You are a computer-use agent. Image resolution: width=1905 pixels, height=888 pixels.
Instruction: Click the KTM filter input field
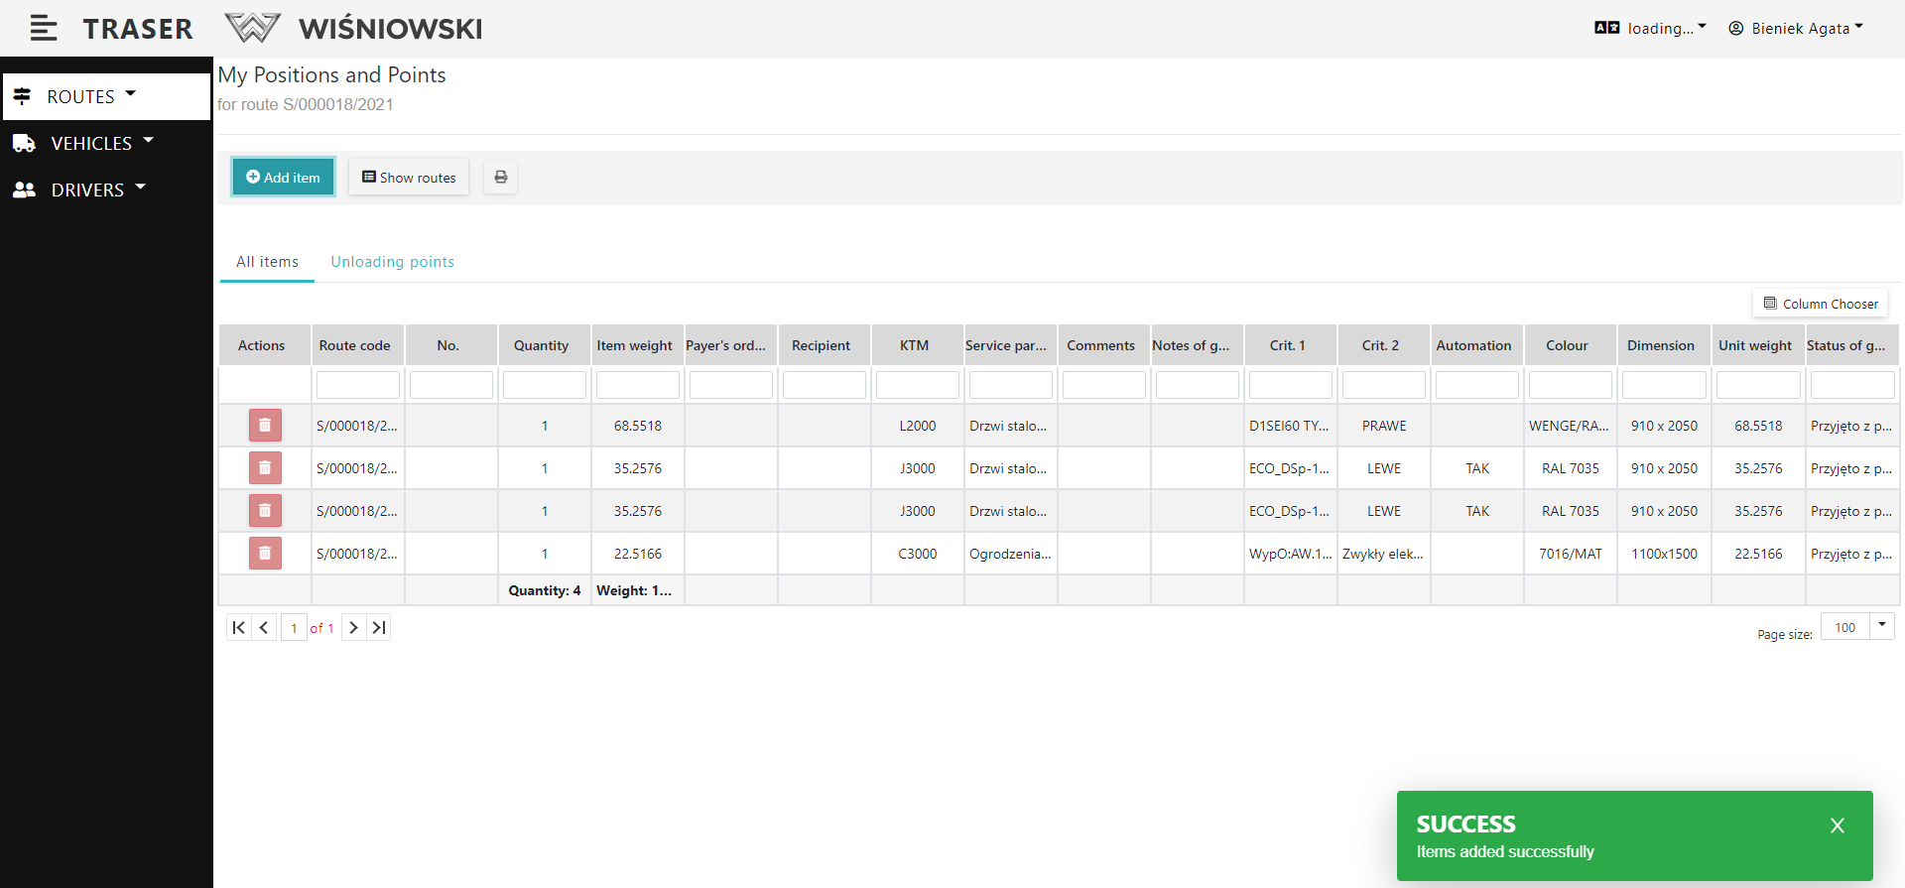pyautogui.click(x=917, y=385)
